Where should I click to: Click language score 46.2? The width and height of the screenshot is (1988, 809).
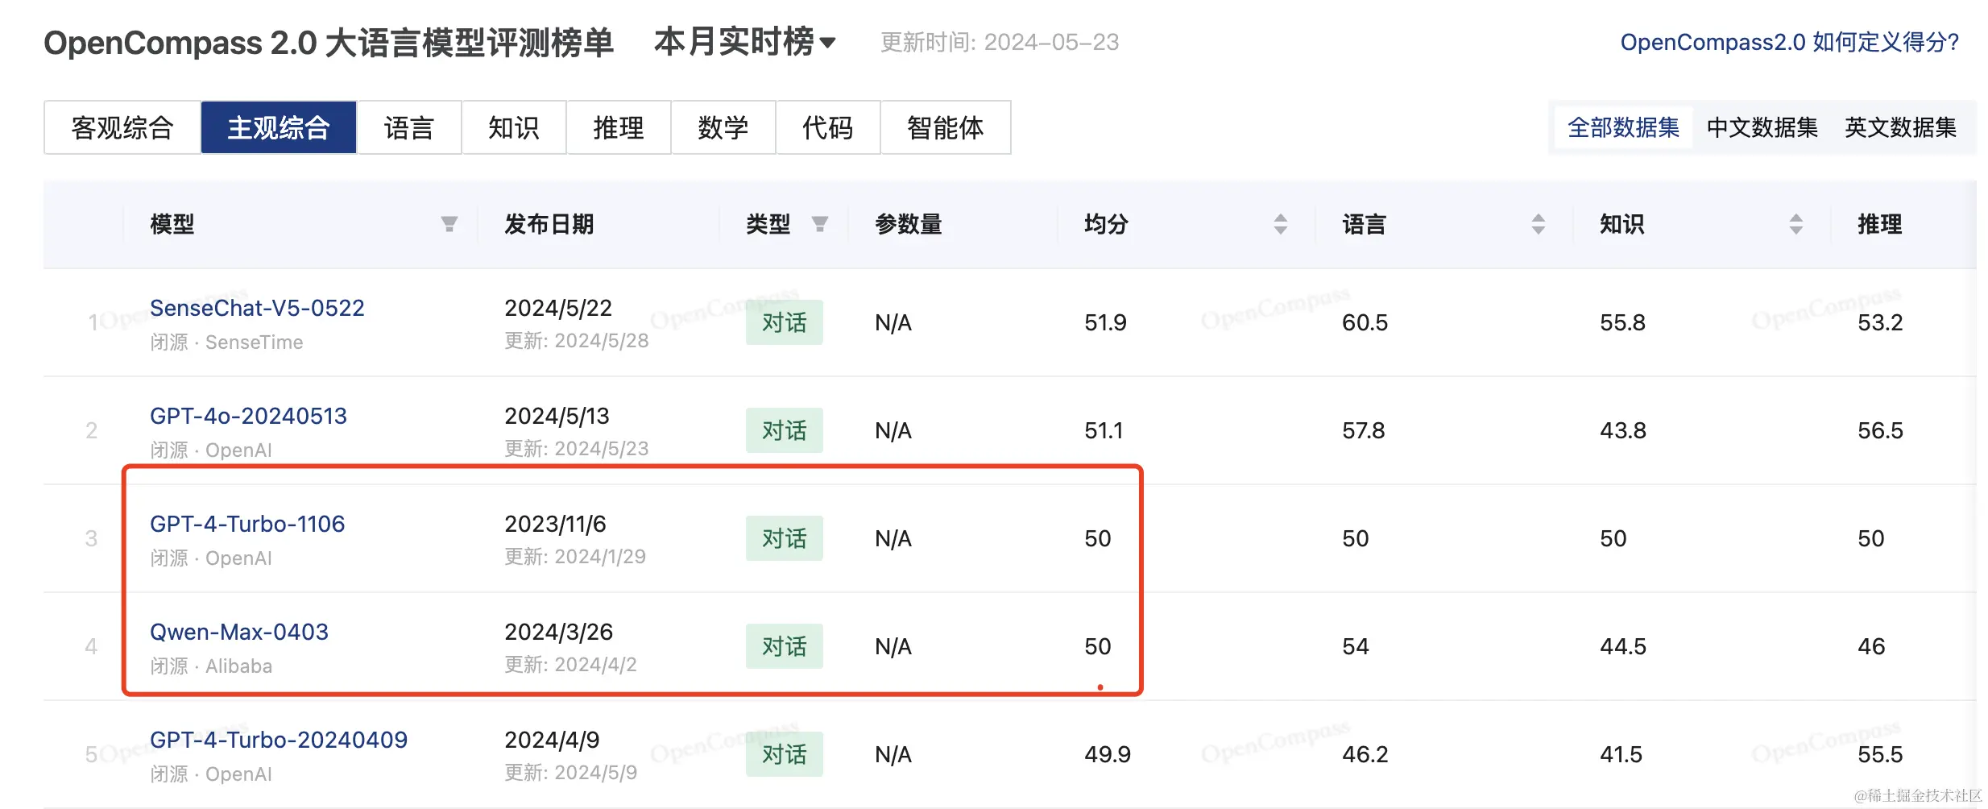click(1365, 754)
